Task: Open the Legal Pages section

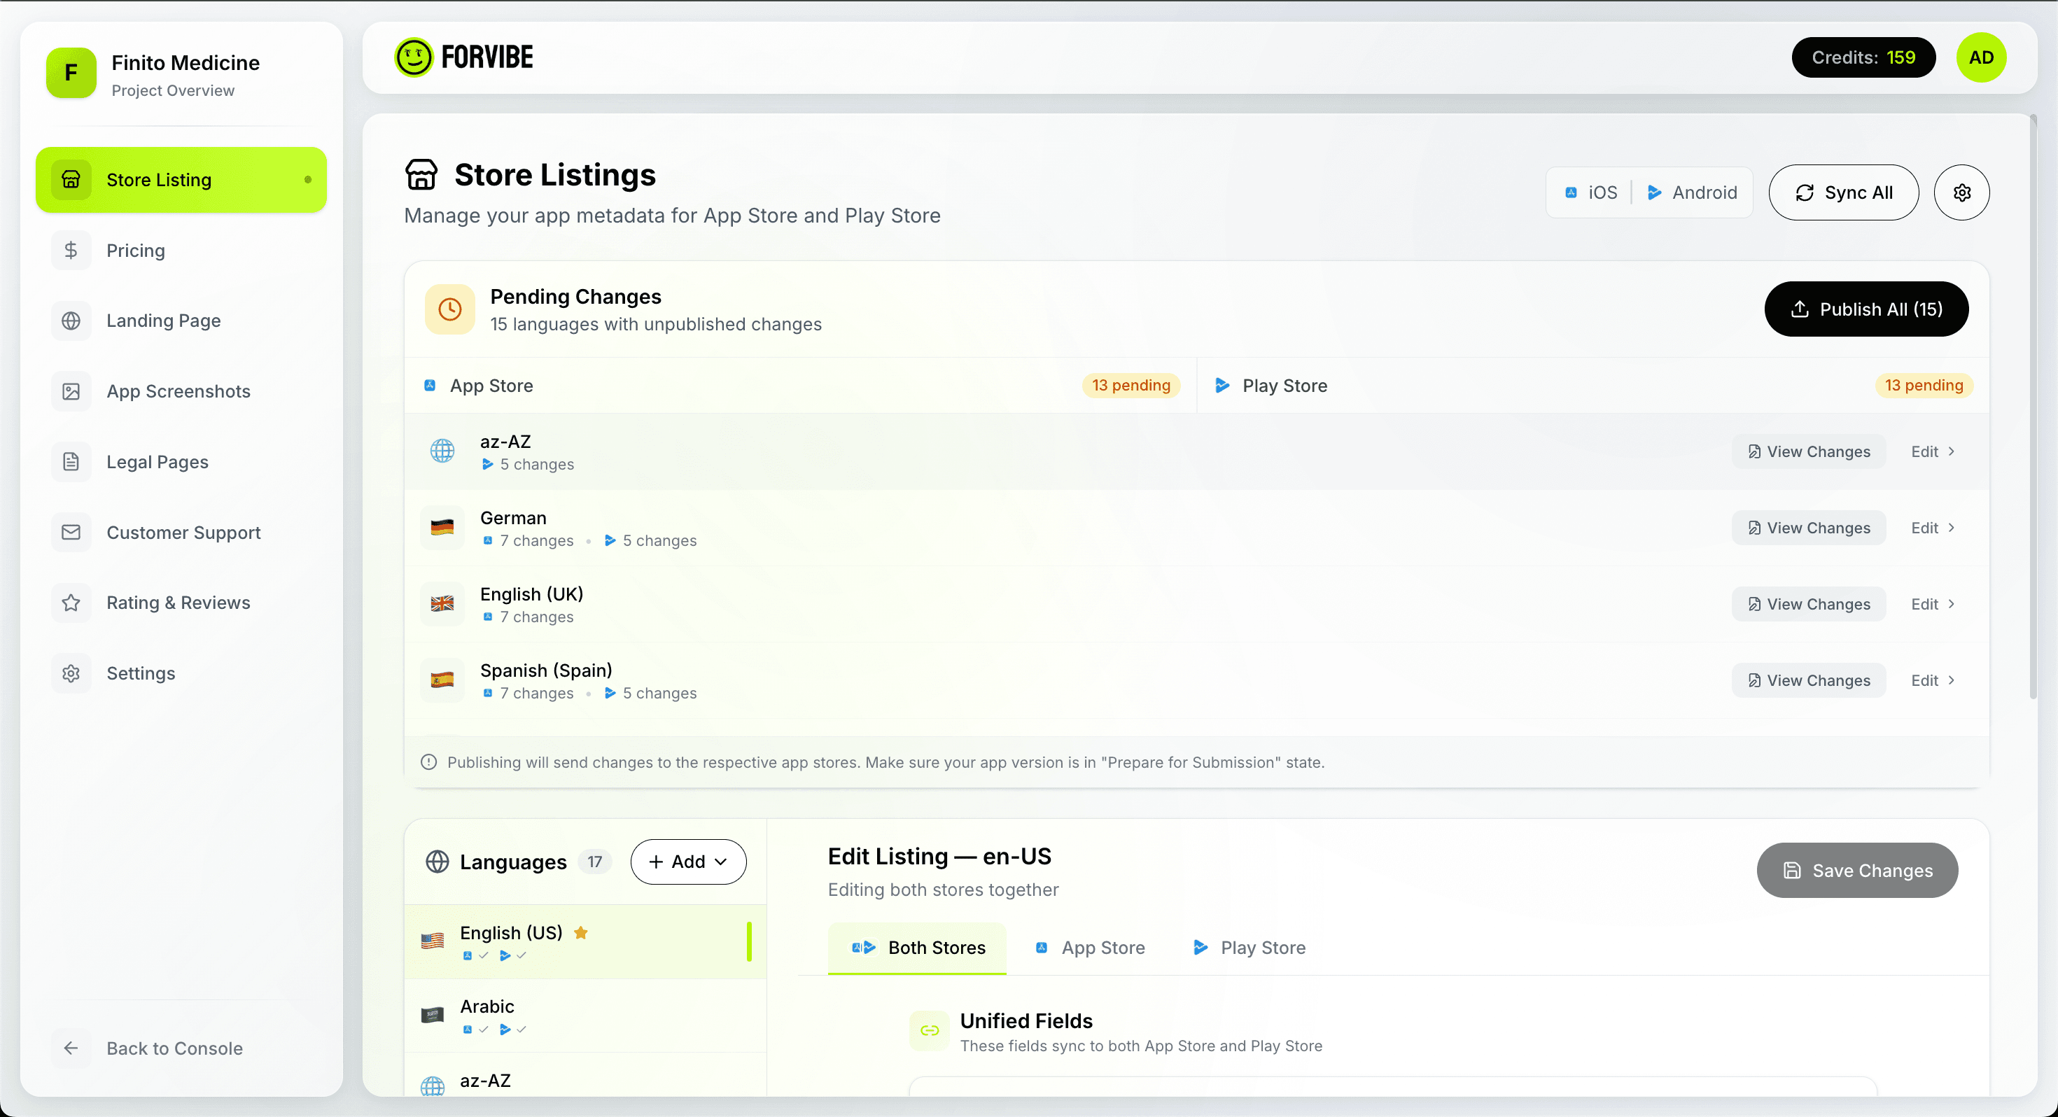Action: pos(157,461)
